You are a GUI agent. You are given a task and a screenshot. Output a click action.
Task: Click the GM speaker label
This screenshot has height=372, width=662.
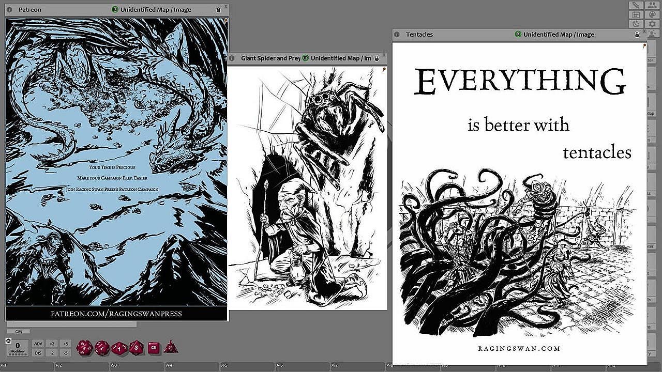[x=18, y=332]
